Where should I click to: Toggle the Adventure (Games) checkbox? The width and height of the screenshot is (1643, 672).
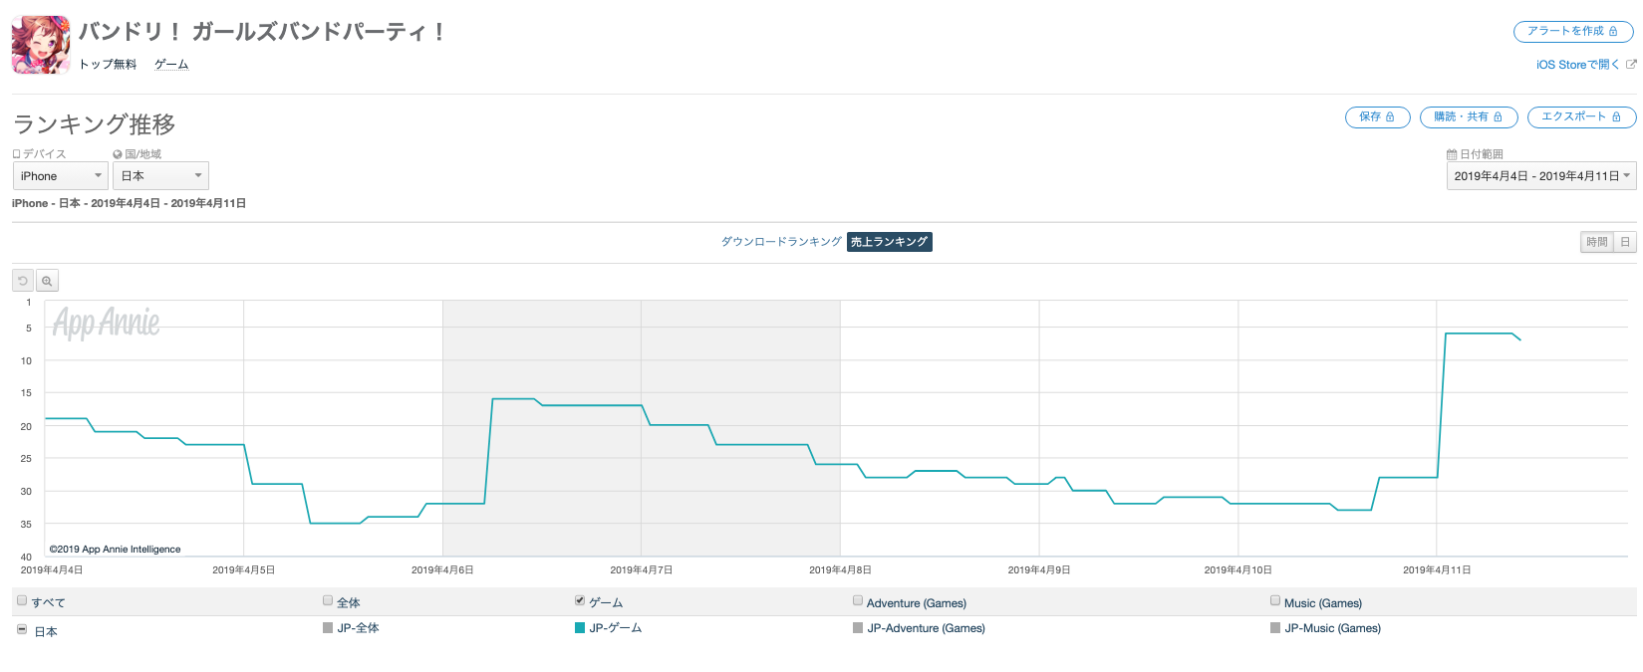click(x=858, y=600)
